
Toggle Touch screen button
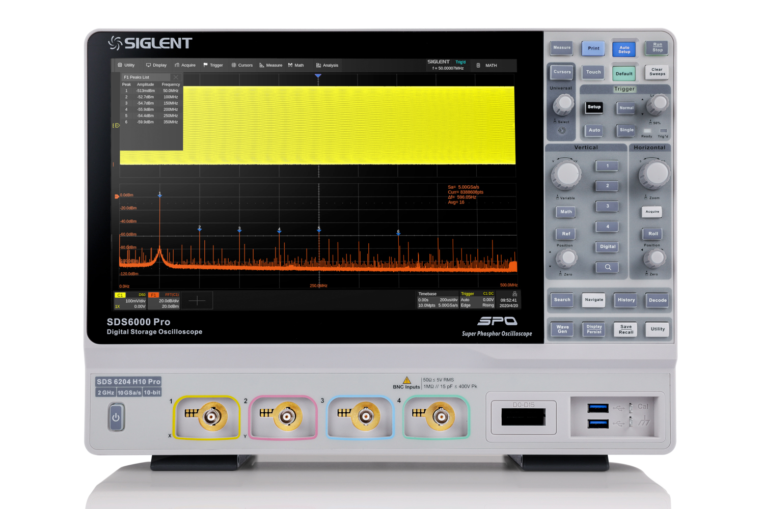593,72
